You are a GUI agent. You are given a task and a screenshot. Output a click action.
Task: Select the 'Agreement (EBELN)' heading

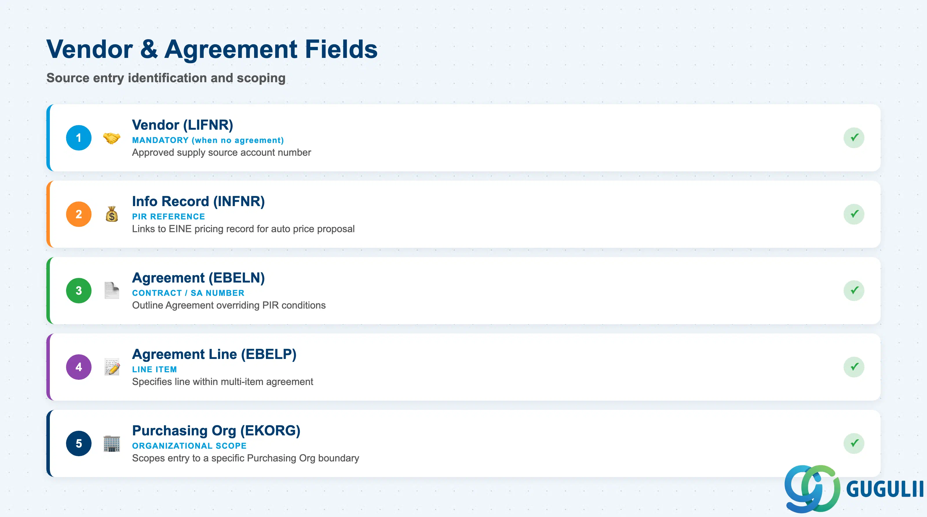(198, 278)
